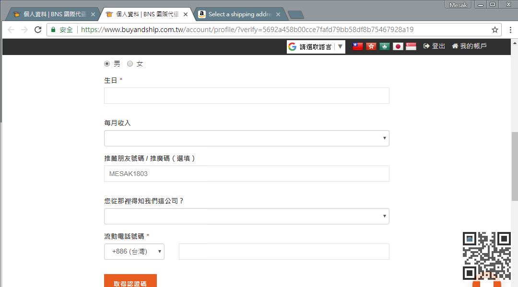This screenshot has height=287, width=518.
Task: Switch to the Amazon Select a shipping address tab
Action: tap(239, 14)
